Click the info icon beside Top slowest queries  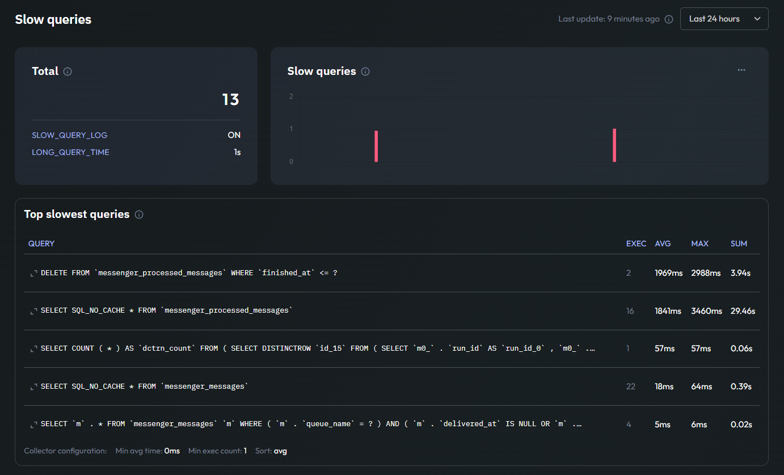point(139,215)
